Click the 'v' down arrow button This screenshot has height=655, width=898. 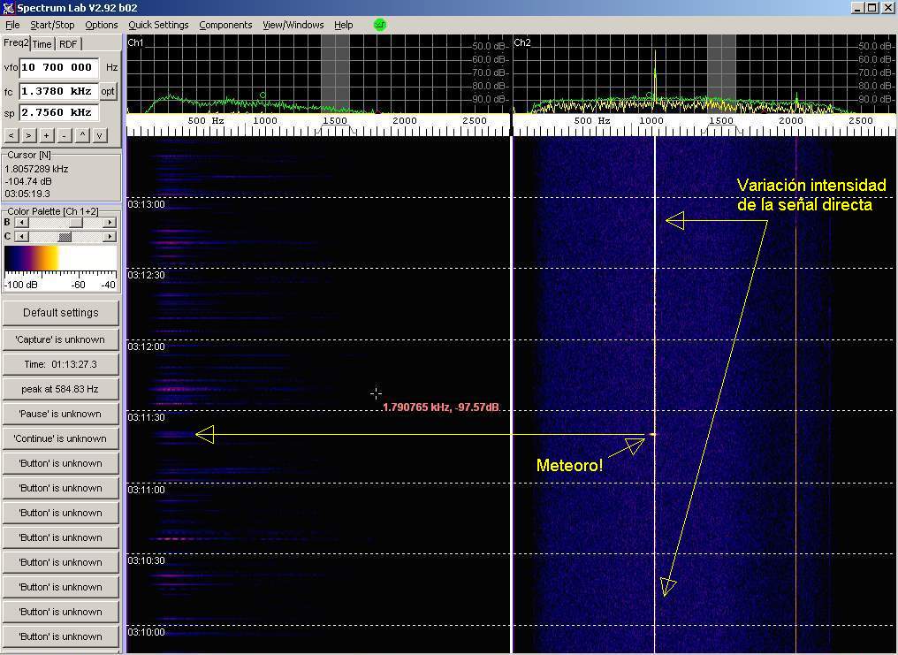(100, 135)
